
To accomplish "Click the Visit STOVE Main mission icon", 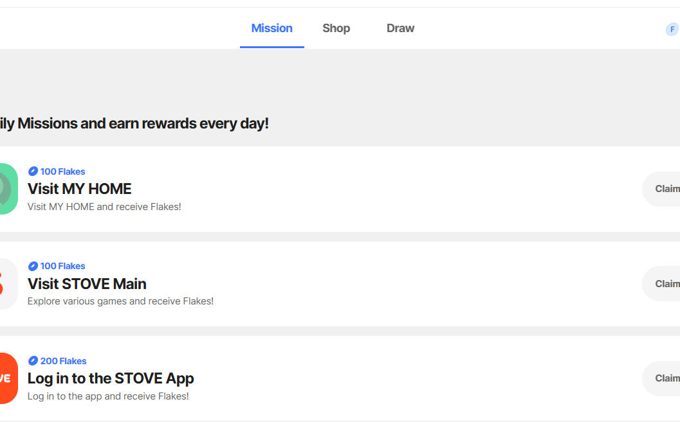I will point(8,283).
